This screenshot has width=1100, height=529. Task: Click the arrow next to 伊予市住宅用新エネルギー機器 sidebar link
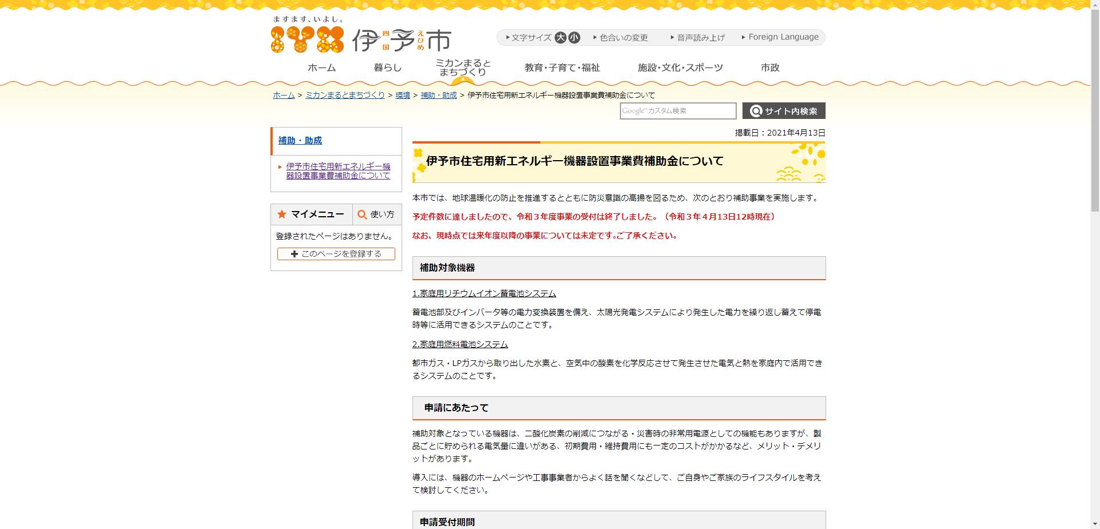tap(279, 168)
